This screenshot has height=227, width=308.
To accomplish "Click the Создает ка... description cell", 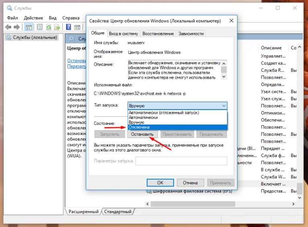I will coord(273,63).
